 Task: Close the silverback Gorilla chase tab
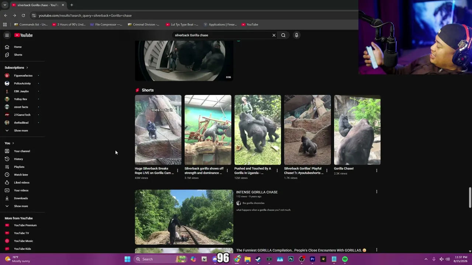click(x=63, y=5)
